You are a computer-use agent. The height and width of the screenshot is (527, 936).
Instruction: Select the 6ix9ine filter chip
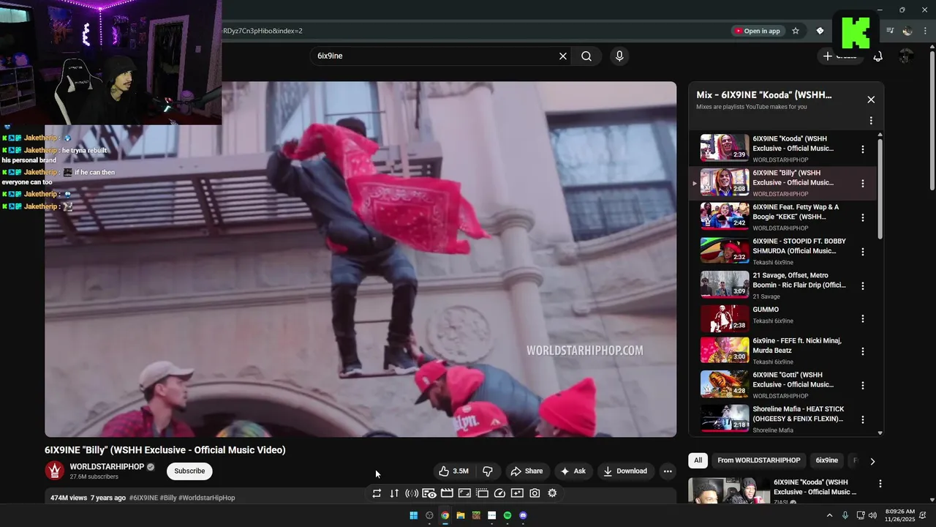[827, 460]
